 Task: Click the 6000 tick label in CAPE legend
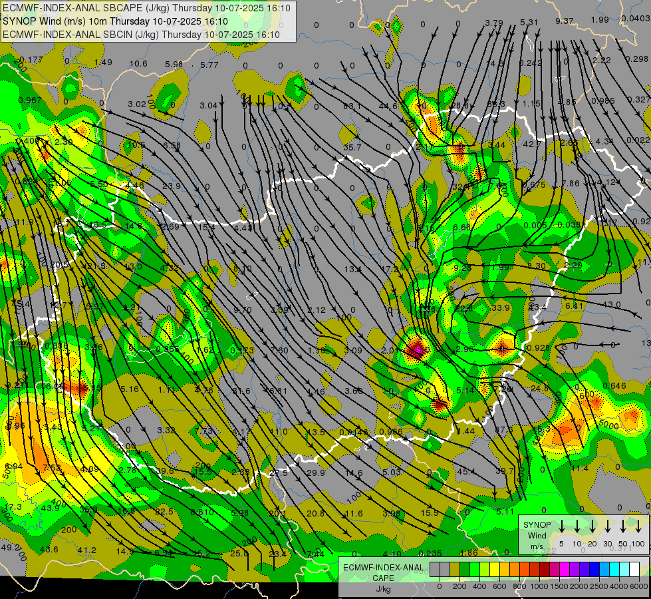[x=639, y=586]
